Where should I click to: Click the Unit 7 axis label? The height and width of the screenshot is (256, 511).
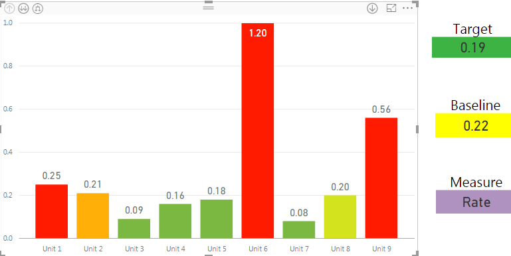tap(299, 249)
